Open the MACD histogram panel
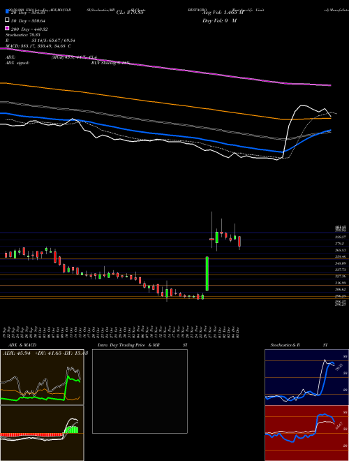Viewport: 349px width, 461px height. pyautogui.click(x=42, y=433)
